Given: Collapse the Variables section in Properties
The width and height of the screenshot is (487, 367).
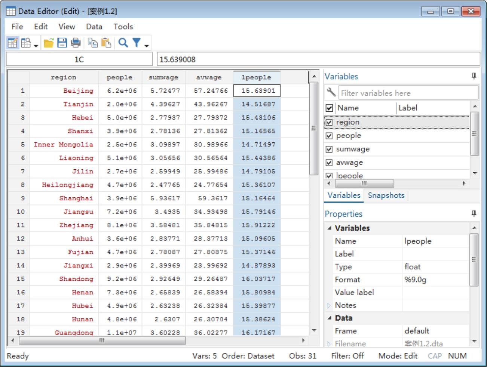Looking at the screenshot, I should pyautogui.click(x=330, y=228).
